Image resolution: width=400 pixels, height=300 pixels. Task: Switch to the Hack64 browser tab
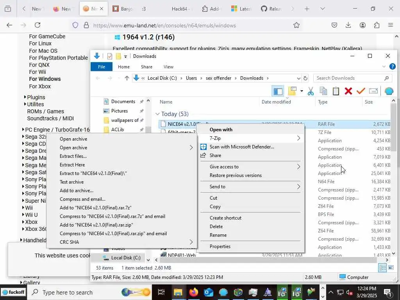coord(181,9)
